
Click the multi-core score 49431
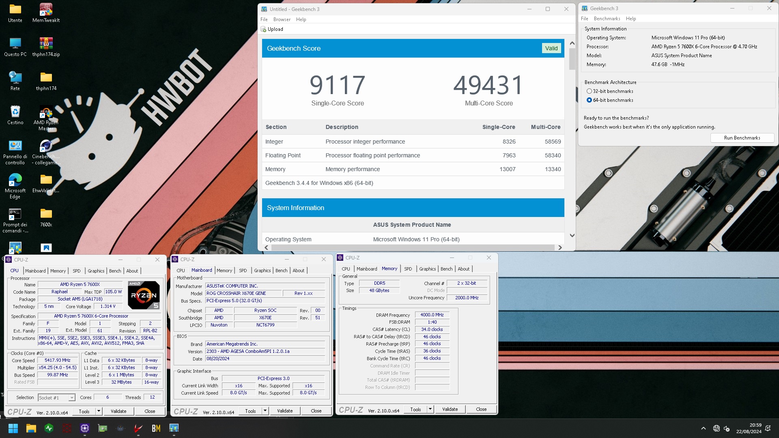point(488,85)
